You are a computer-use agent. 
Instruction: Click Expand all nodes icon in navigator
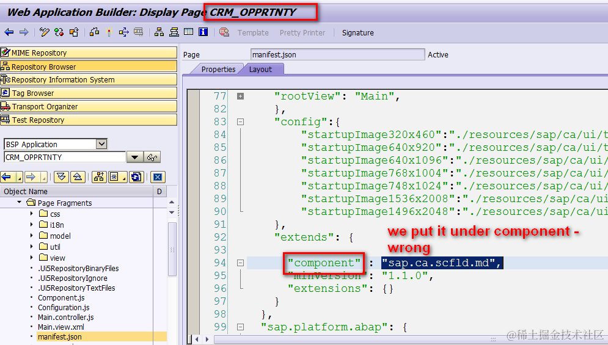[x=61, y=177]
